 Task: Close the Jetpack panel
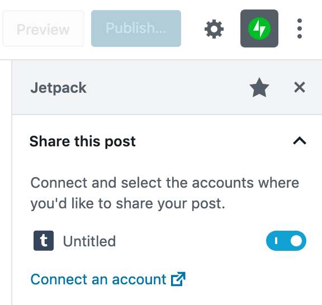pyautogui.click(x=300, y=88)
